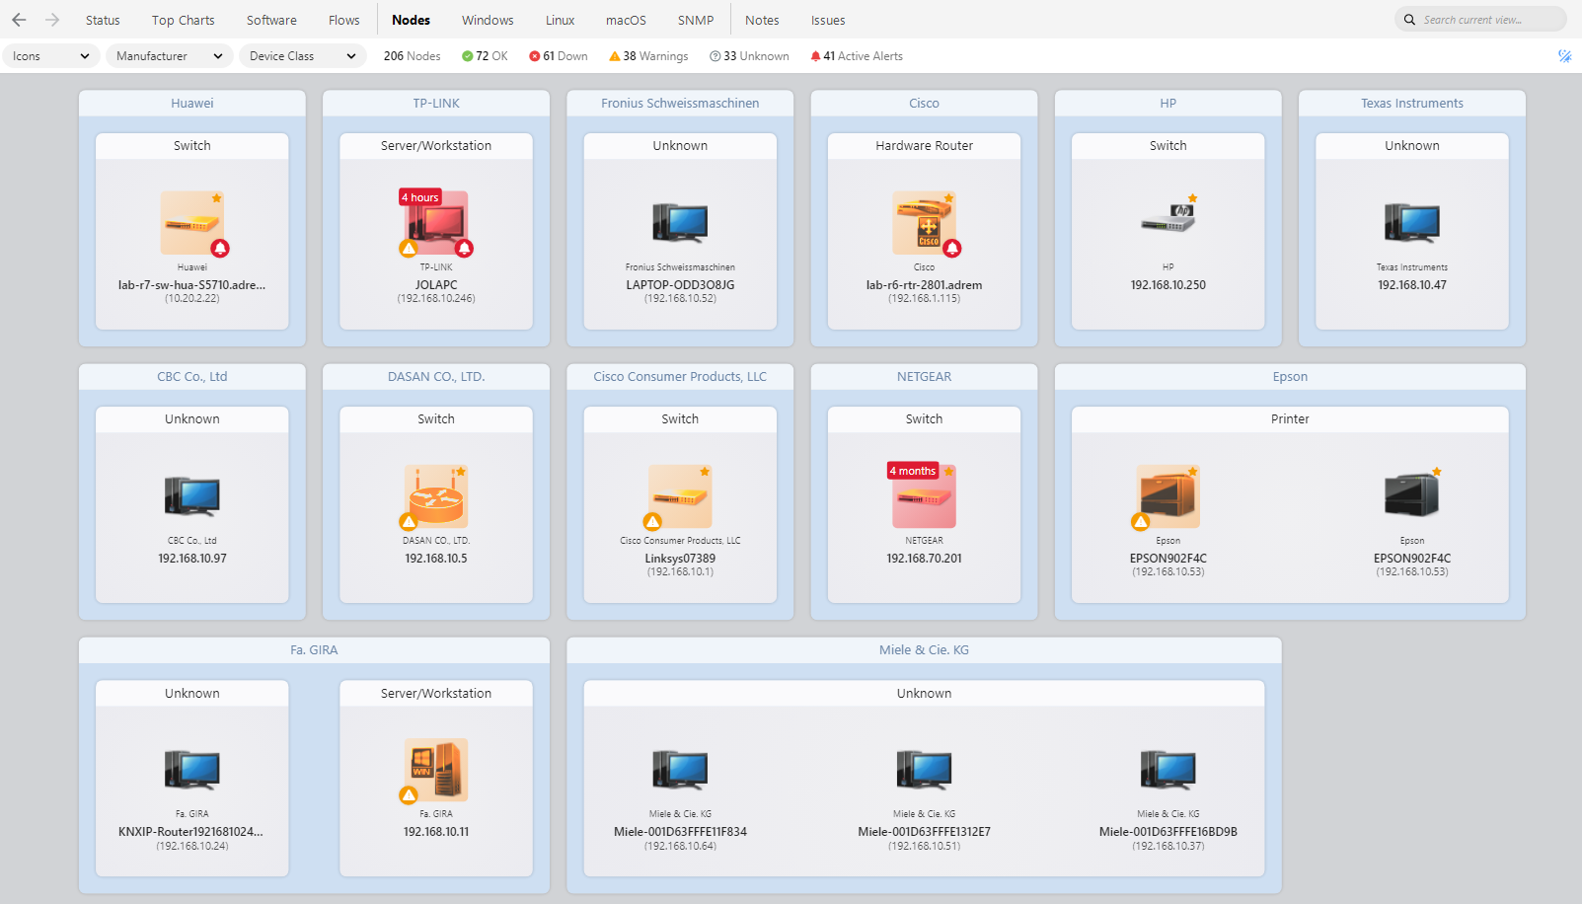Open the Issues tab

(828, 20)
